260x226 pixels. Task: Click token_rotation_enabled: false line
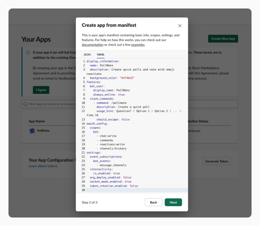click(x=114, y=186)
